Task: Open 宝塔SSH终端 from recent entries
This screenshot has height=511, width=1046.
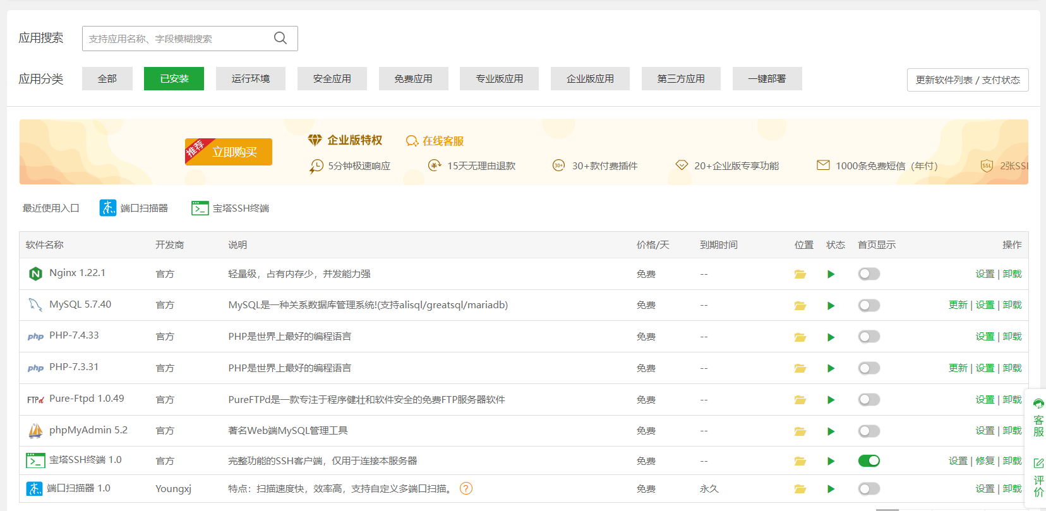Action: pyautogui.click(x=231, y=208)
